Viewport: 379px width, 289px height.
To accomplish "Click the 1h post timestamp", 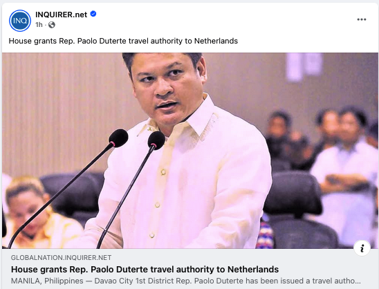I will click(x=39, y=25).
